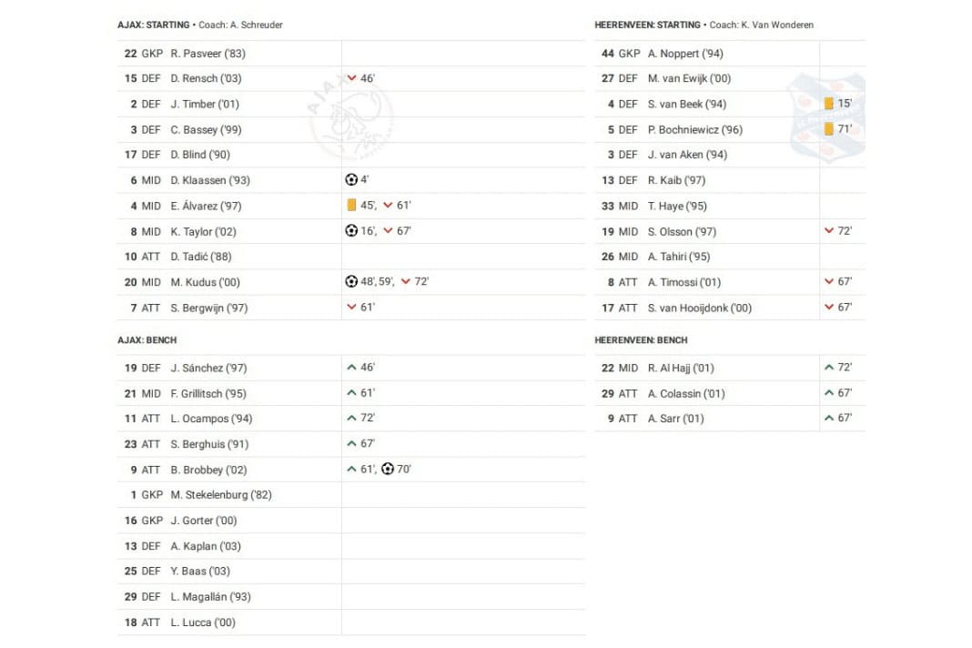Click D. Rensch's red substitution-off arrow

tap(351, 78)
